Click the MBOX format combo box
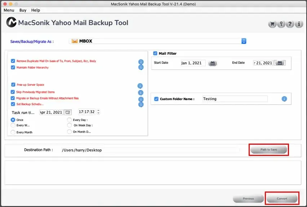Screen dimensions: 307x207 click(157, 41)
